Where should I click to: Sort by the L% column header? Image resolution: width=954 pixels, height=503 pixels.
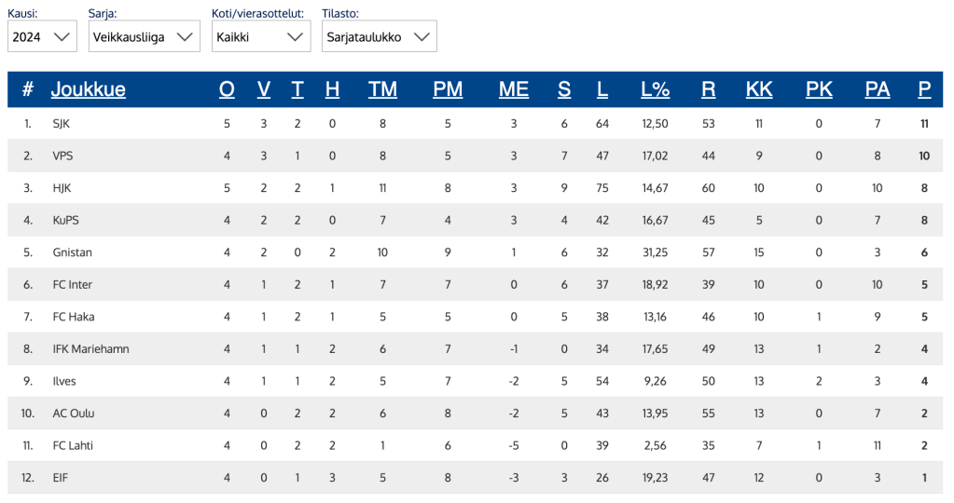(656, 89)
